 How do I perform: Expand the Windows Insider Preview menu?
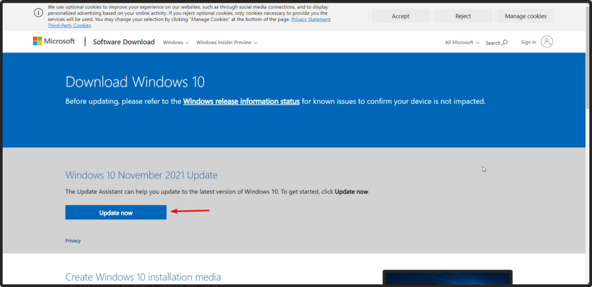pyautogui.click(x=226, y=42)
